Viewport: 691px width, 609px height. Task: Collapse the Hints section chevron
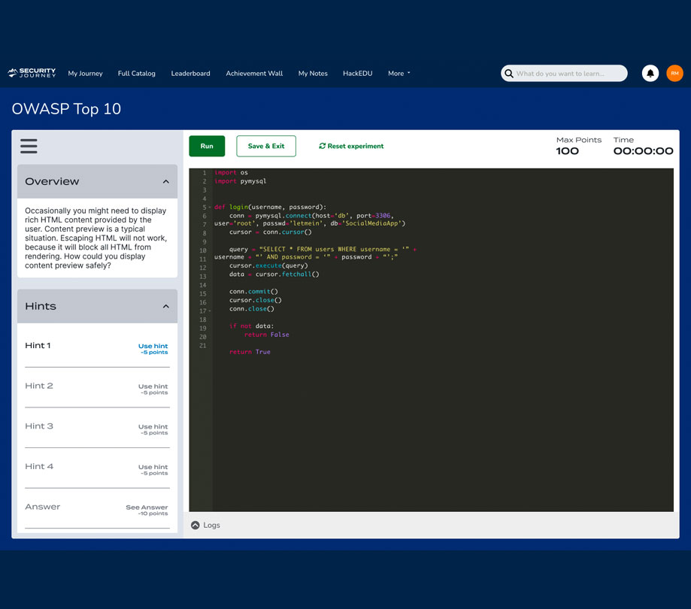click(165, 306)
